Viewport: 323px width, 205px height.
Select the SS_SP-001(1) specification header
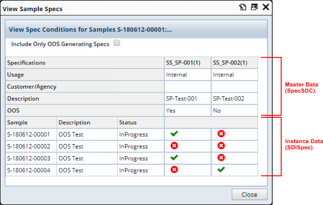187,62
